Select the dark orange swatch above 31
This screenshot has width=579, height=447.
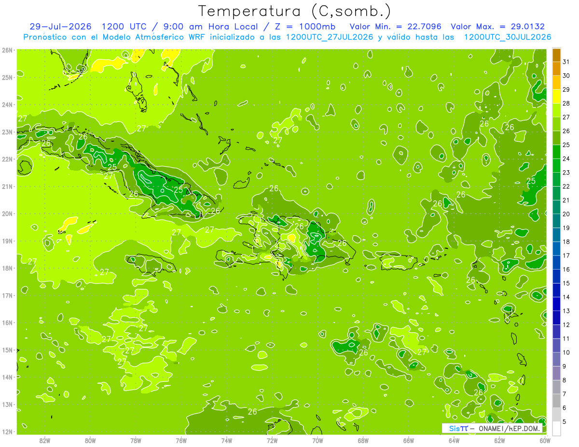556,56
